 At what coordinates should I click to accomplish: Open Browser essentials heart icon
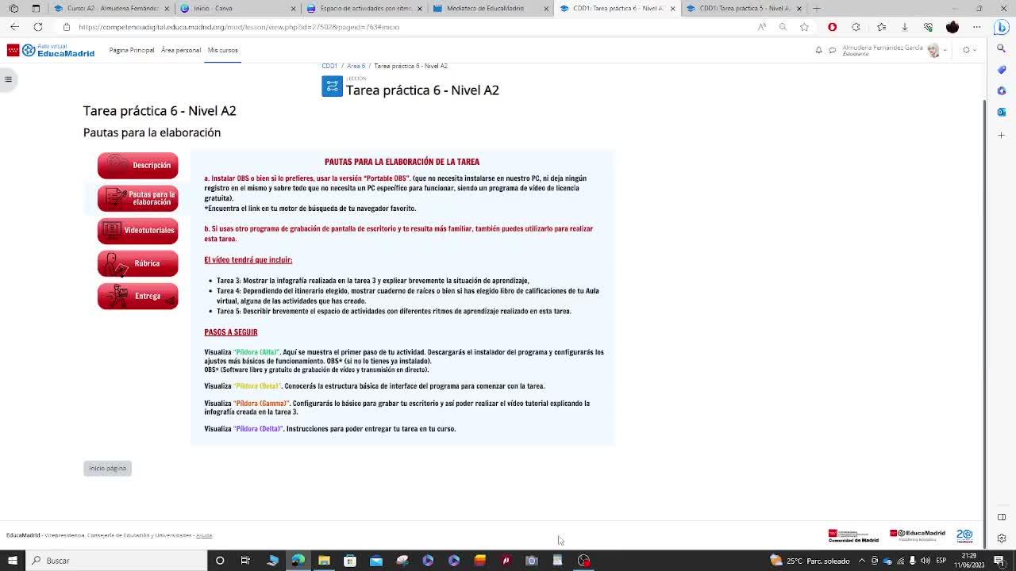coord(928,27)
